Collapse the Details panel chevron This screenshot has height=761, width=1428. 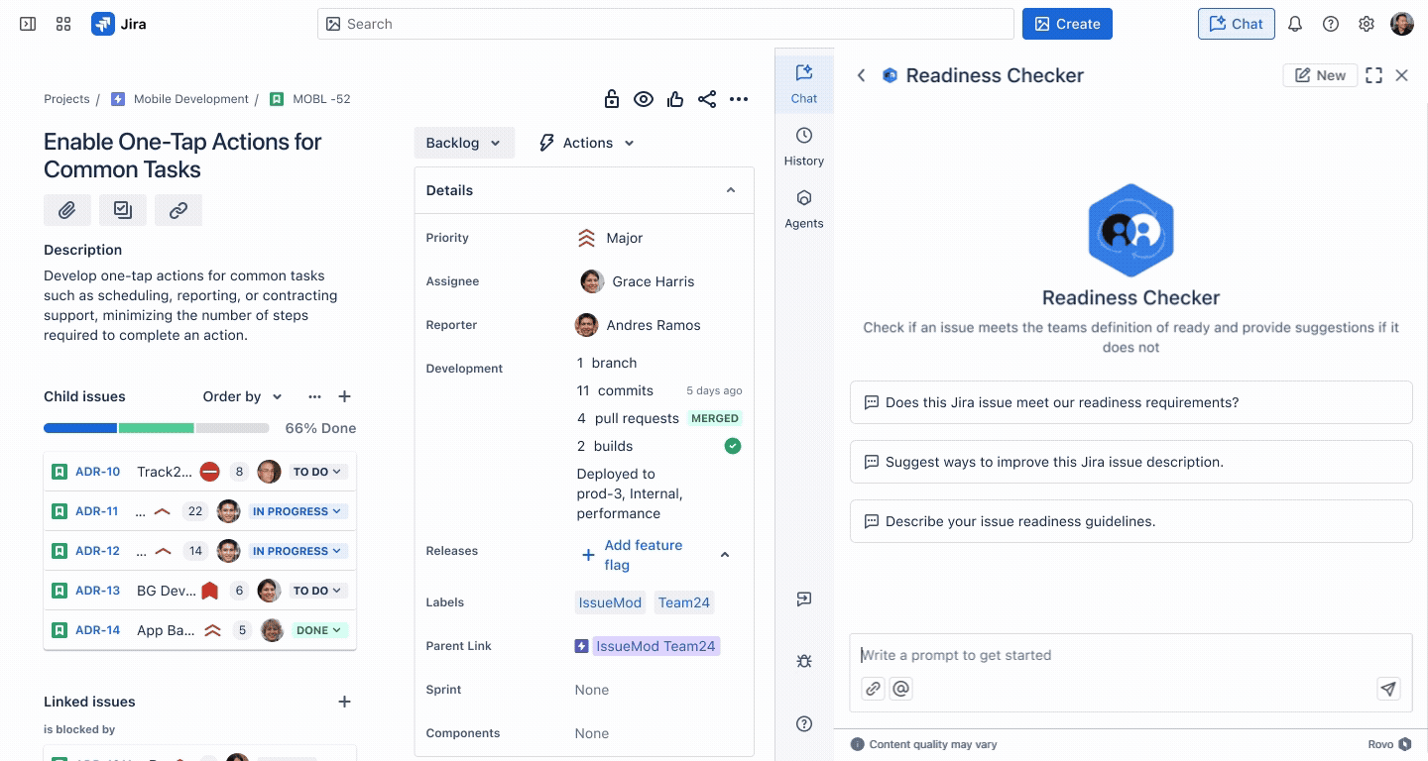[731, 190]
